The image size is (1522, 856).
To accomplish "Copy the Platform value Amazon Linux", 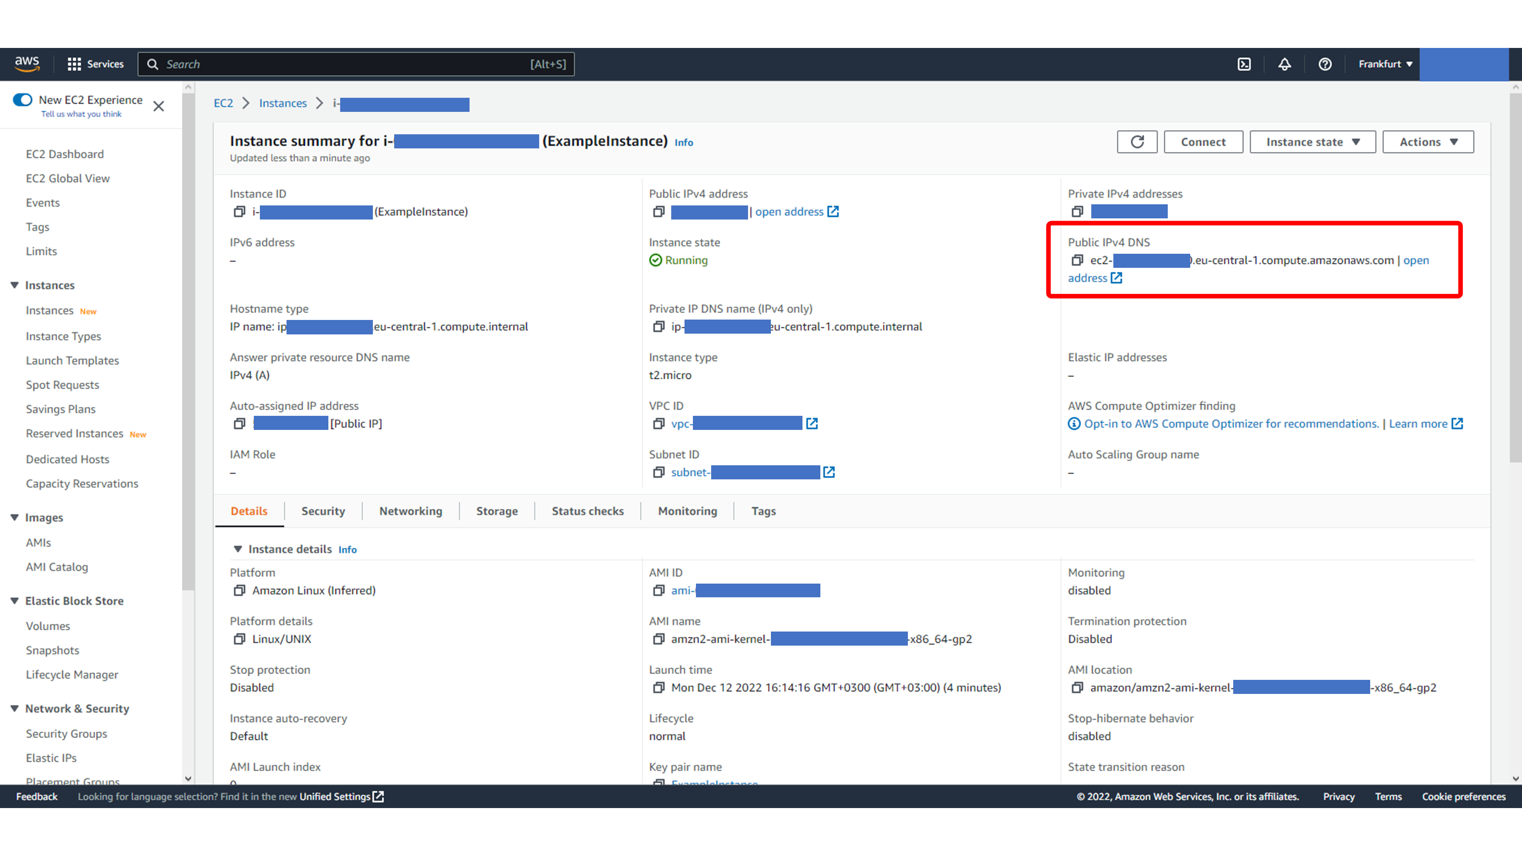I will (239, 590).
